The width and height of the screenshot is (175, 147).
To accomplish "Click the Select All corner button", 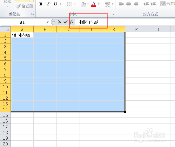I will [x=5, y=29].
